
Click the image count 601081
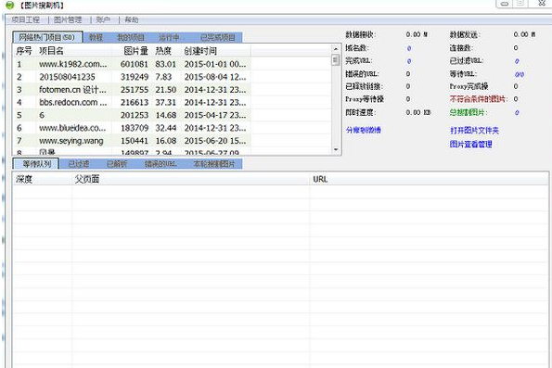coord(135,64)
